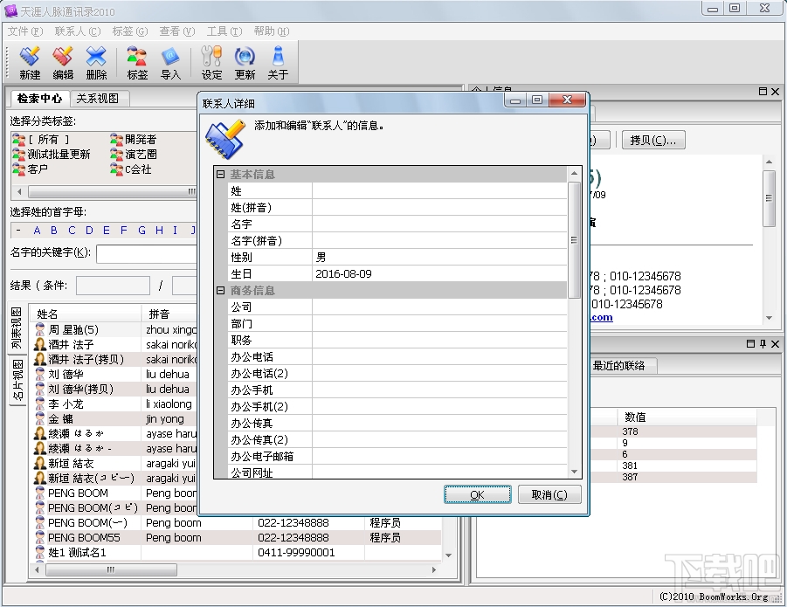Click the 关于 (About) toolbar icon

tap(278, 63)
